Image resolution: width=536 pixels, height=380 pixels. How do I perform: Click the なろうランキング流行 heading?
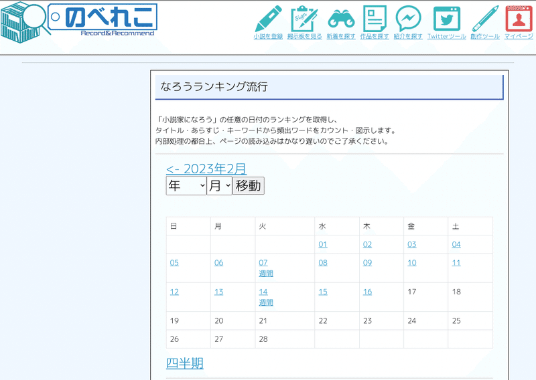click(214, 87)
